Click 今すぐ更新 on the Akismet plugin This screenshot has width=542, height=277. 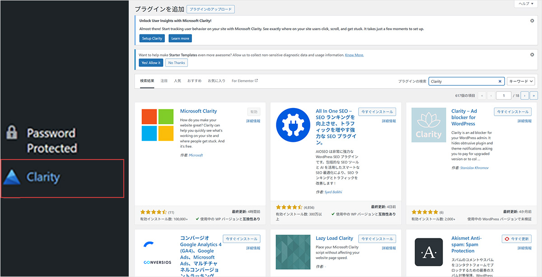[517, 239]
